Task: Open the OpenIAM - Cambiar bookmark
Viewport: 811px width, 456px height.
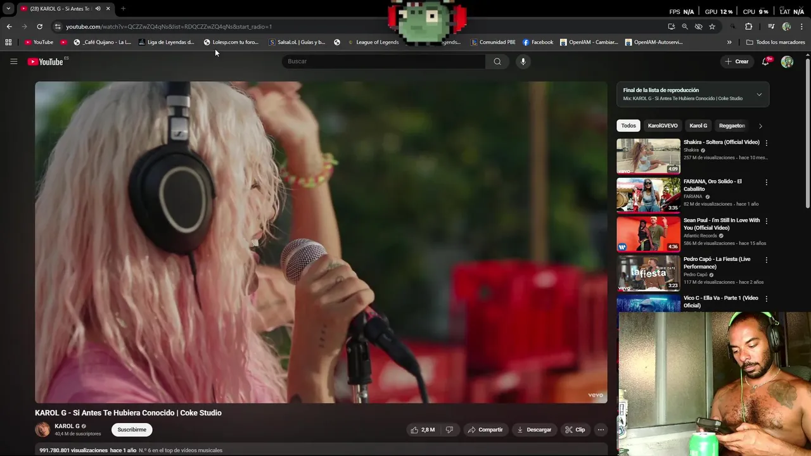Action: click(x=589, y=42)
